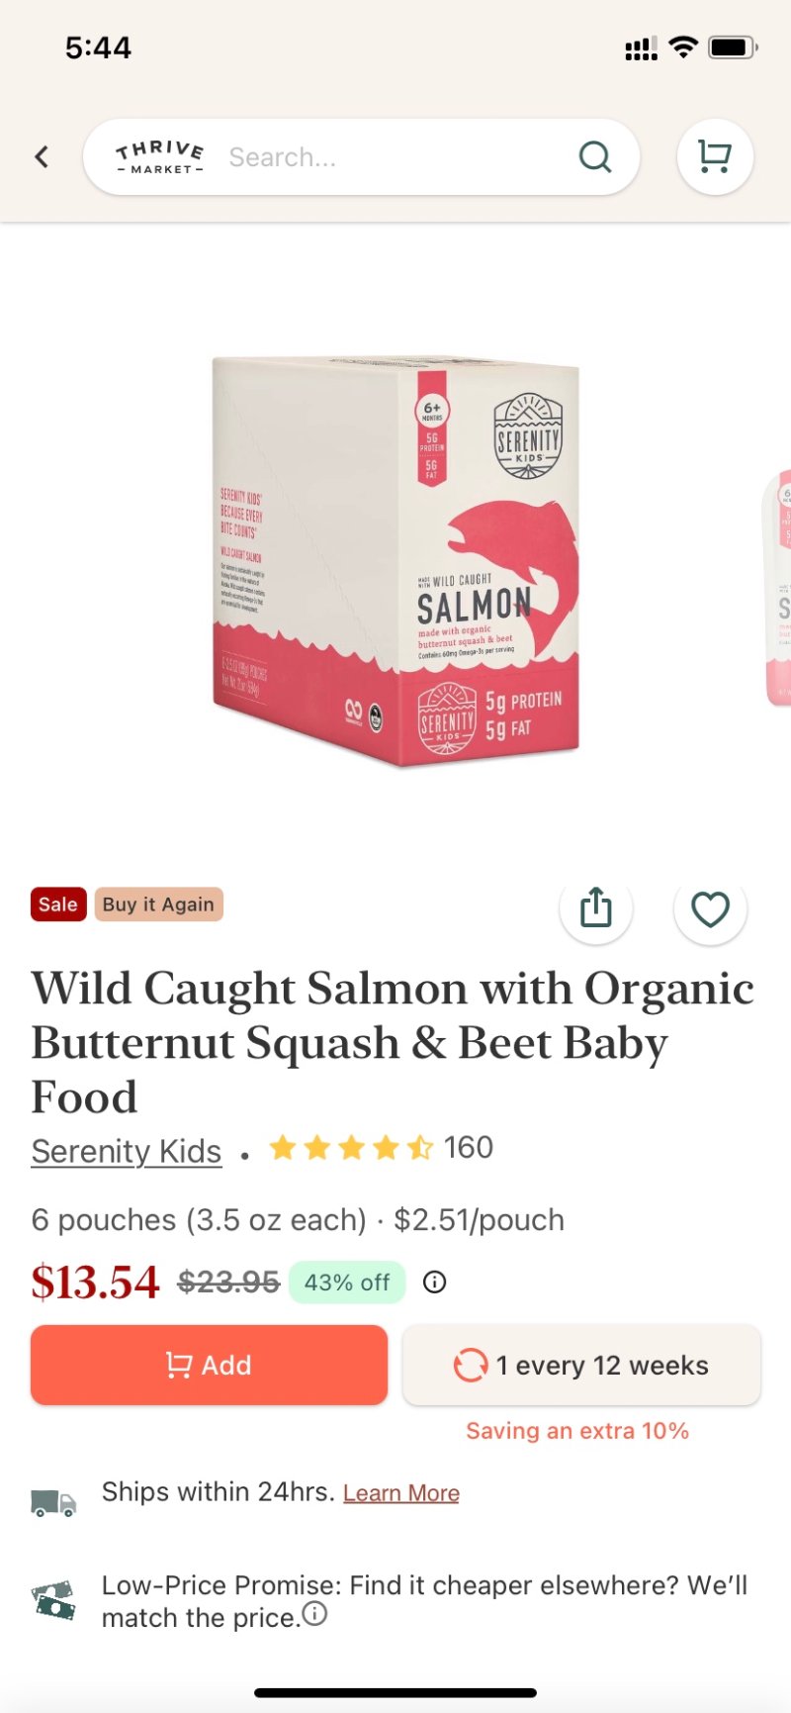View the star rating reviews
Viewport: 791px width, 1713px height.
381,1148
